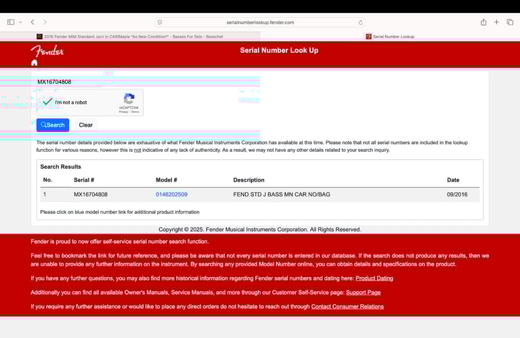The height and width of the screenshot is (338, 520).
Task: Add a new tab with the plus icon
Action: click(496, 22)
